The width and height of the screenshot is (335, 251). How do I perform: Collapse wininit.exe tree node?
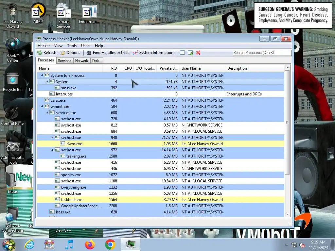(42, 106)
